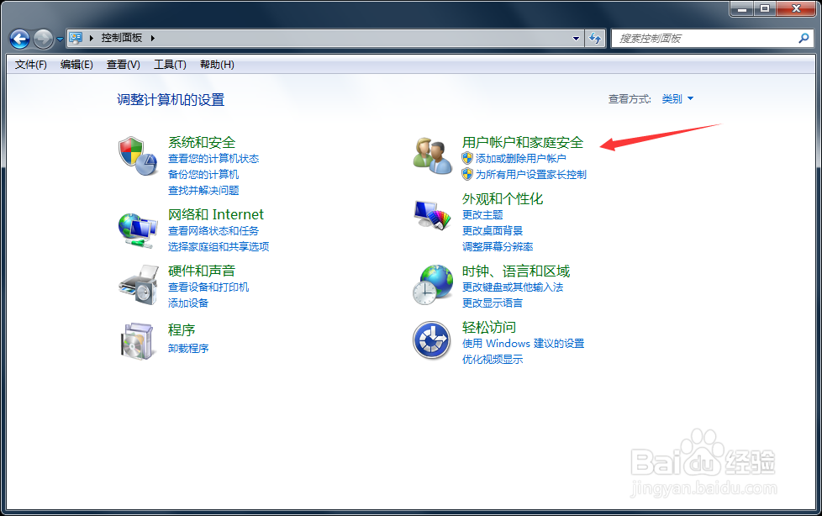Open the 类别 view mode dropdown

[x=677, y=98]
